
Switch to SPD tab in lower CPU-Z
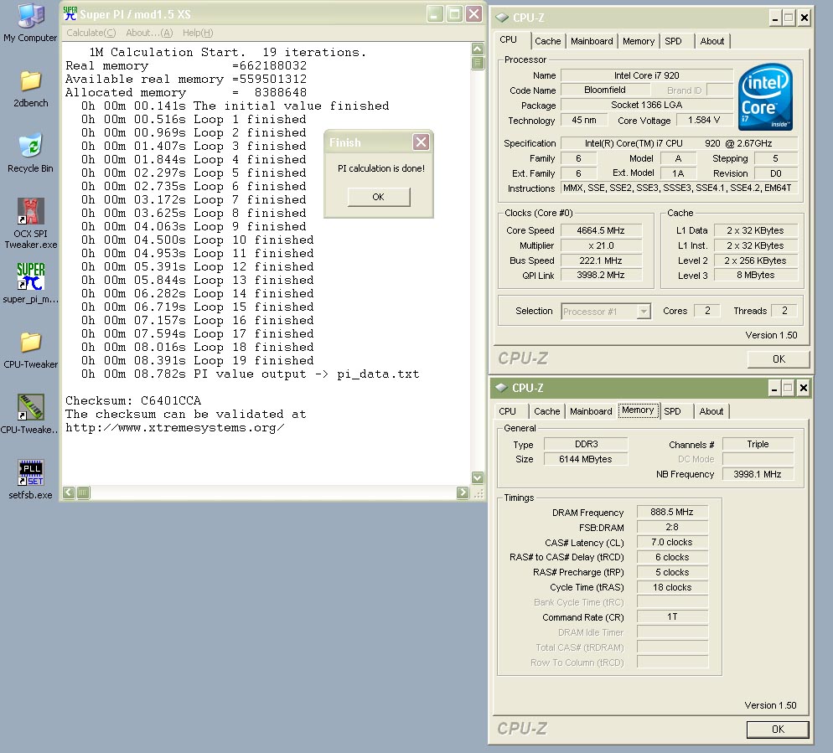672,411
